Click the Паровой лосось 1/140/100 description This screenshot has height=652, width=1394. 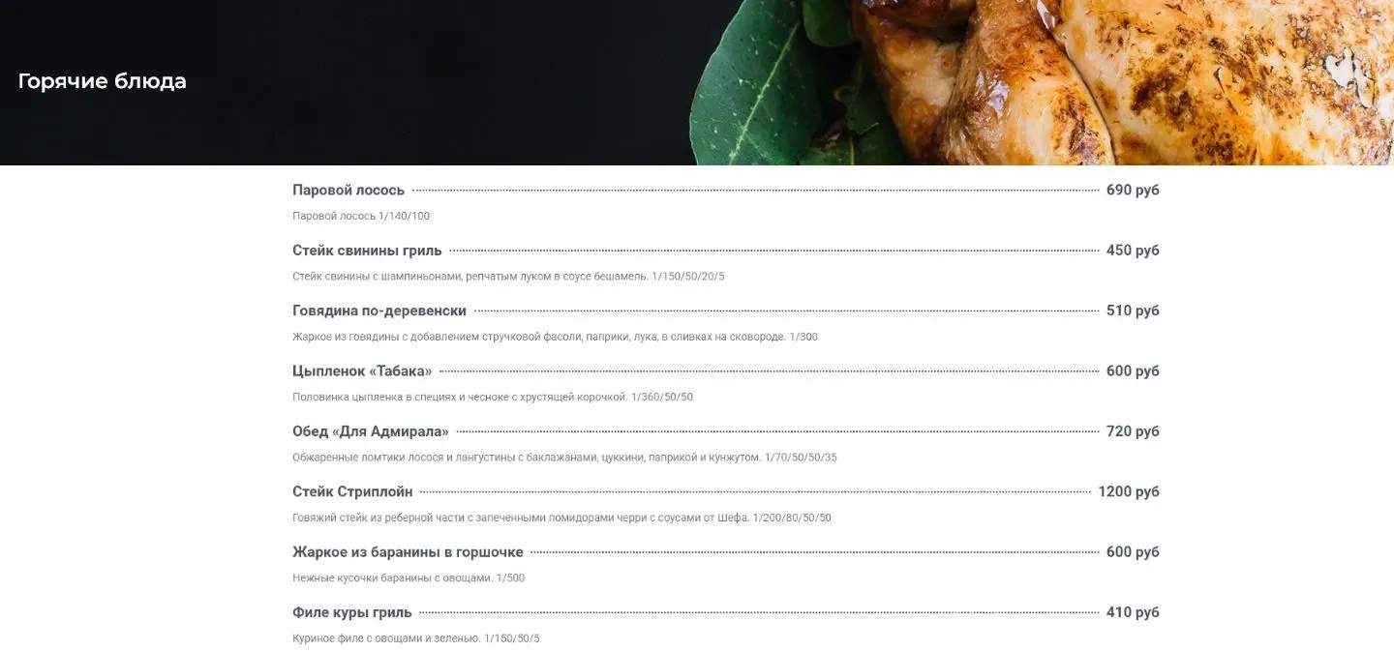(361, 216)
